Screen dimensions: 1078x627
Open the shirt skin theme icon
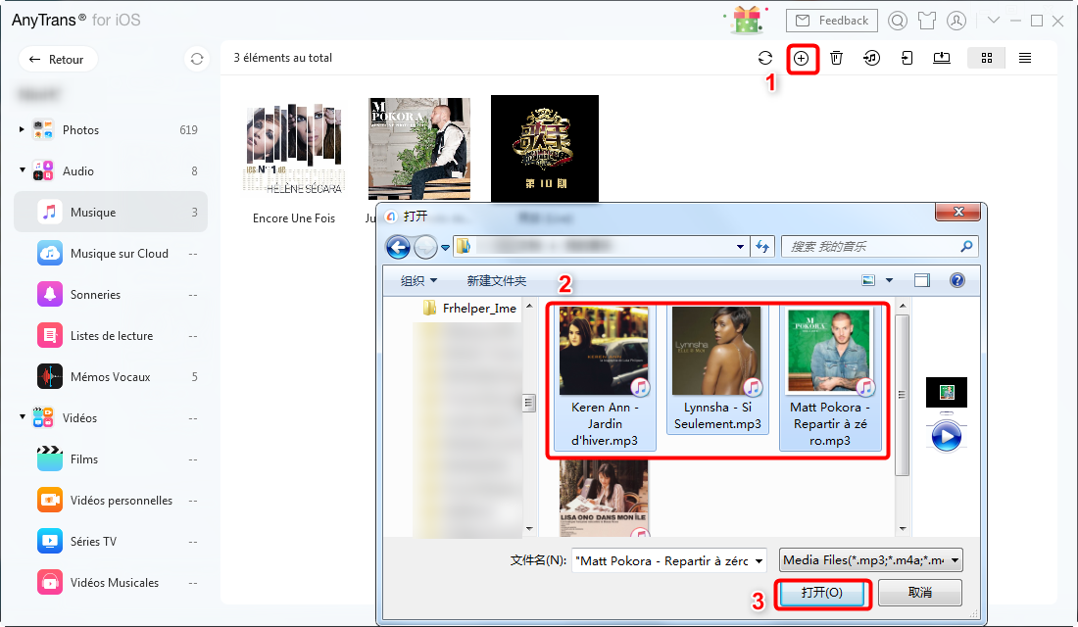tap(927, 21)
